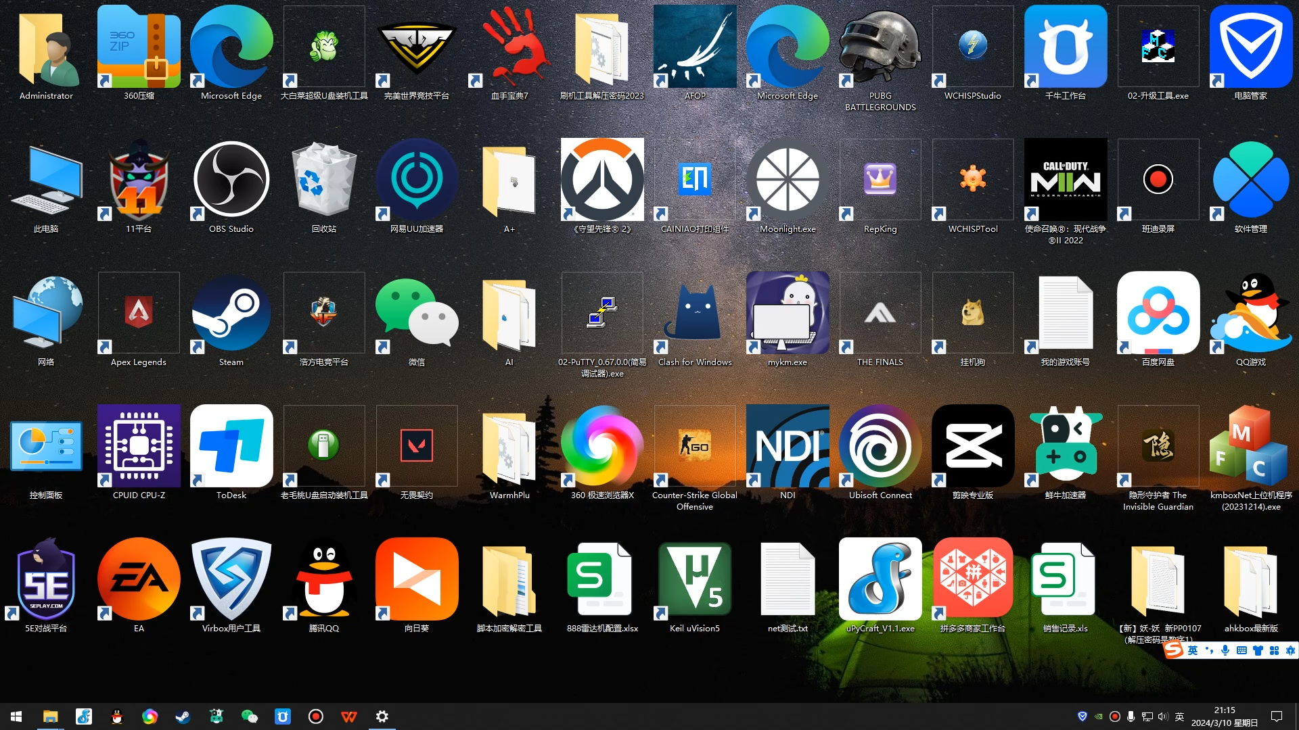Open the NDI shortcut
Viewport: 1299px width, 730px height.
(788, 452)
